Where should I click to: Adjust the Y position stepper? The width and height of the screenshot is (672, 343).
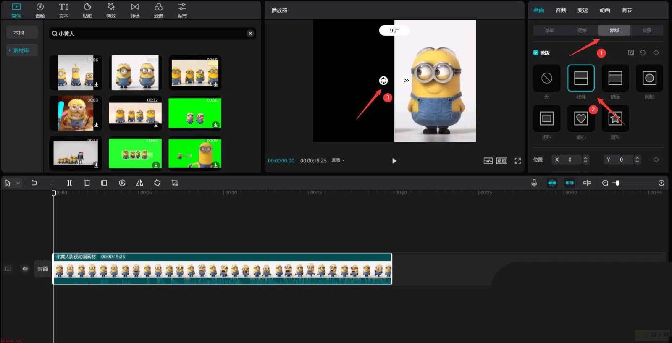tap(637, 160)
